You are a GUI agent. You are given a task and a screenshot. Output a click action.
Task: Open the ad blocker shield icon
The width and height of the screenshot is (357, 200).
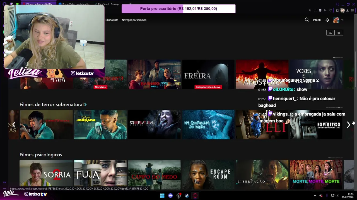(x=320, y=10)
